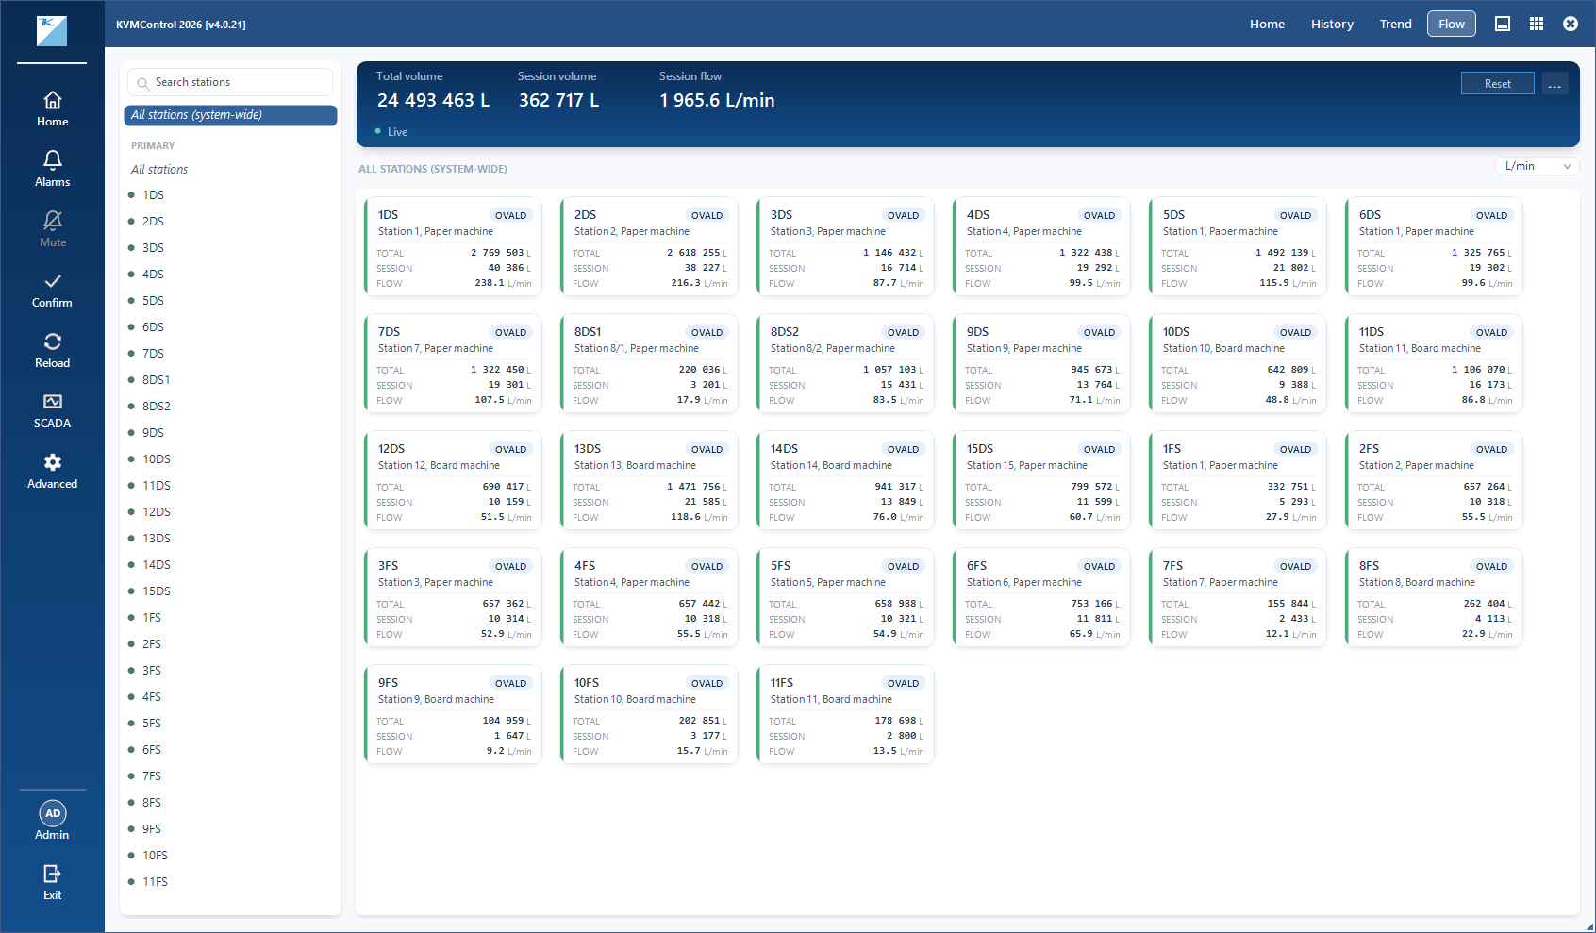This screenshot has height=933, width=1596.
Task: Click the Reload icon in sidebar
Action: (53, 342)
